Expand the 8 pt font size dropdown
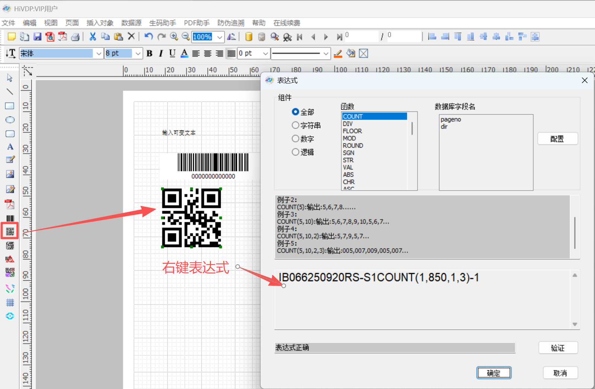Screen dimensions: 595x389 coord(138,54)
